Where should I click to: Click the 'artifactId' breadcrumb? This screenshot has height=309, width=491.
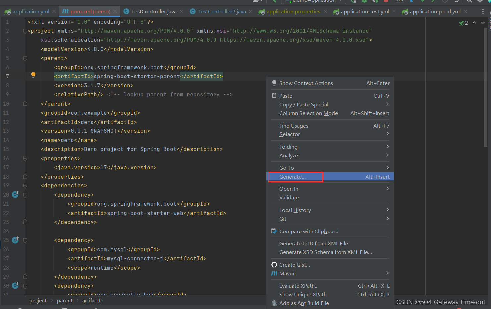pyautogui.click(x=93, y=301)
